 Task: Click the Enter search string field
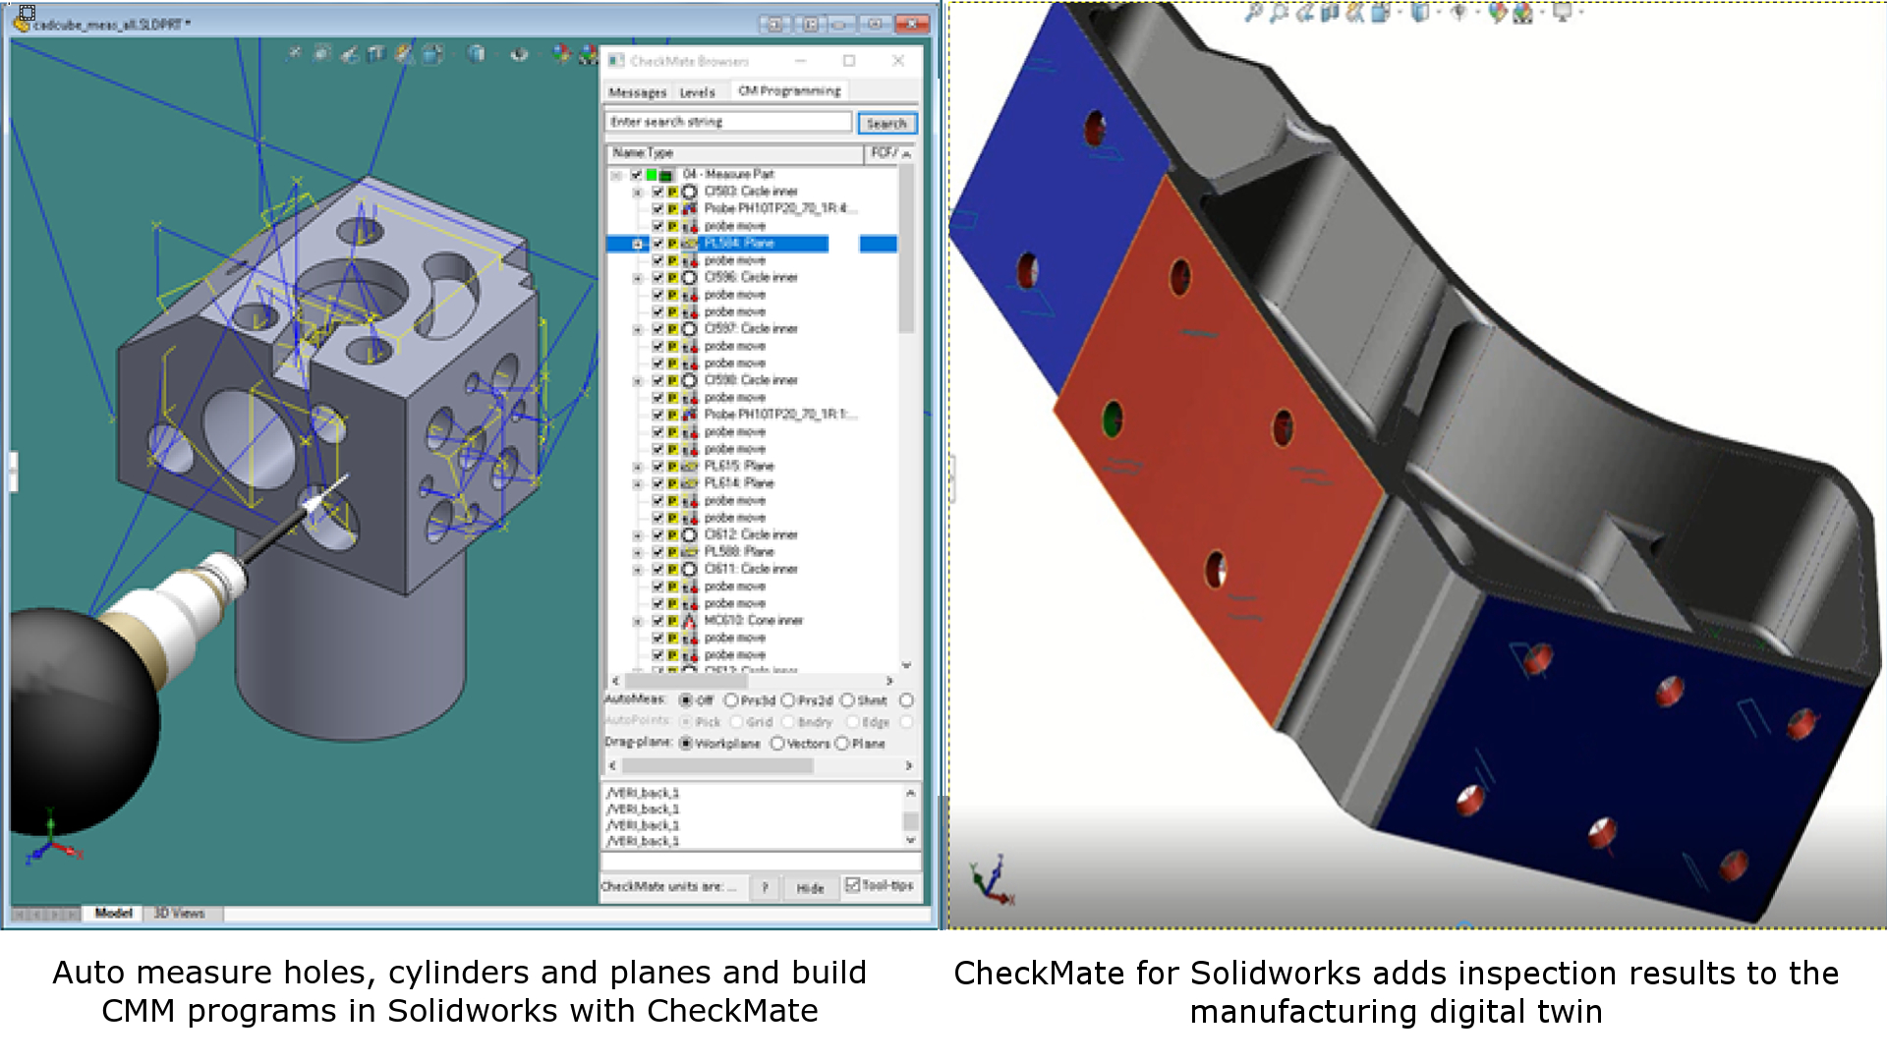pos(727,122)
